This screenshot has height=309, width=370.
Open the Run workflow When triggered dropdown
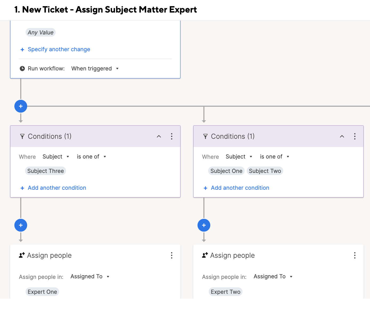pyautogui.click(x=95, y=69)
